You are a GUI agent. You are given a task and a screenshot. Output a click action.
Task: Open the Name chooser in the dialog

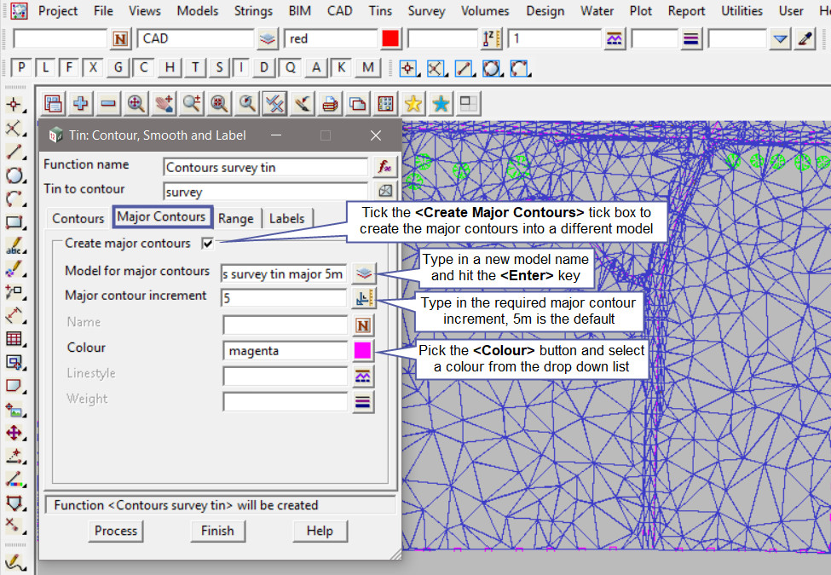click(x=364, y=325)
